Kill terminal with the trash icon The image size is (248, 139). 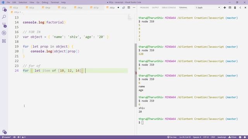point(235,8)
